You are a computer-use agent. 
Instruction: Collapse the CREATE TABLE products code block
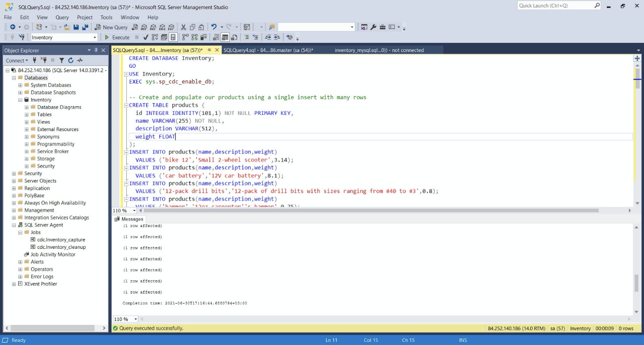126,105
